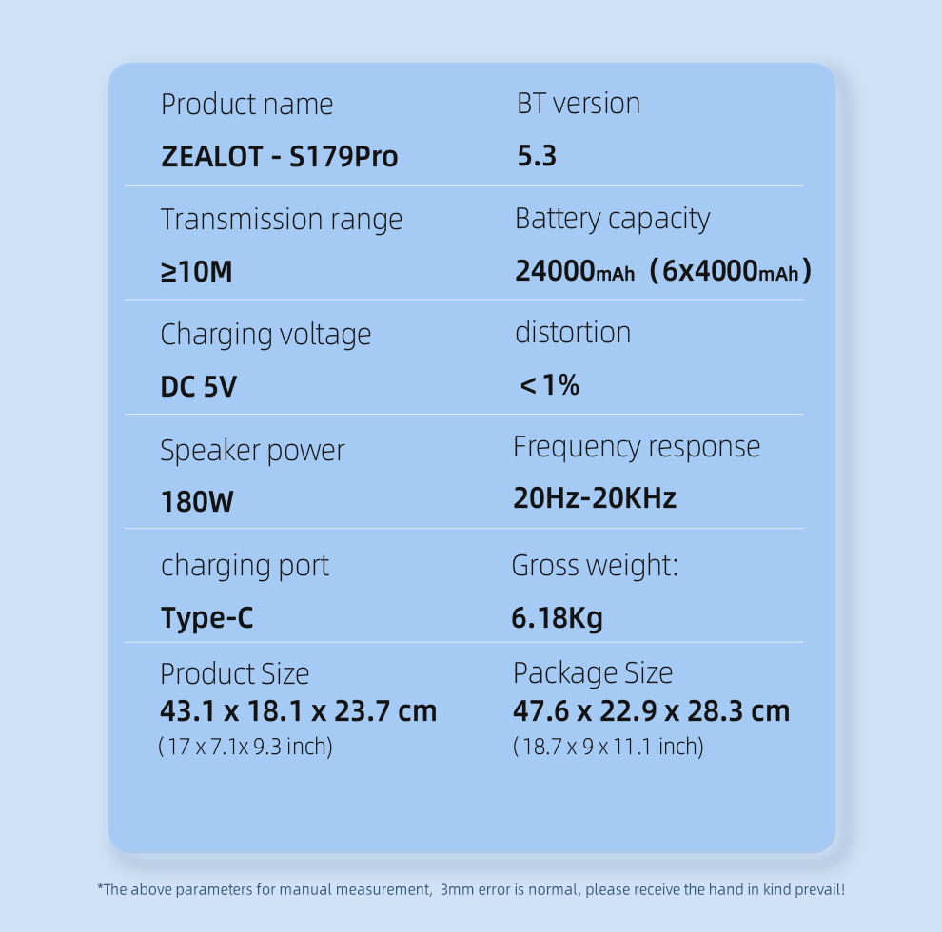Screen dimensions: 942x932
Task: Select the 180W power value
Action: click(x=197, y=501)
